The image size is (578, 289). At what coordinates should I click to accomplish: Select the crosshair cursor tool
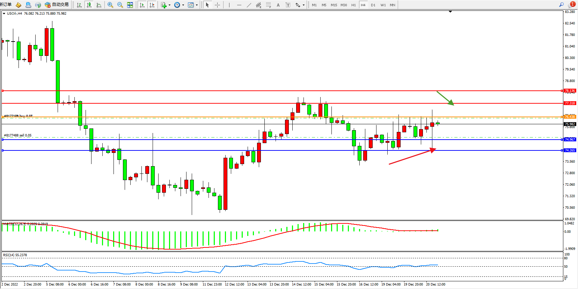pos(217,5)
